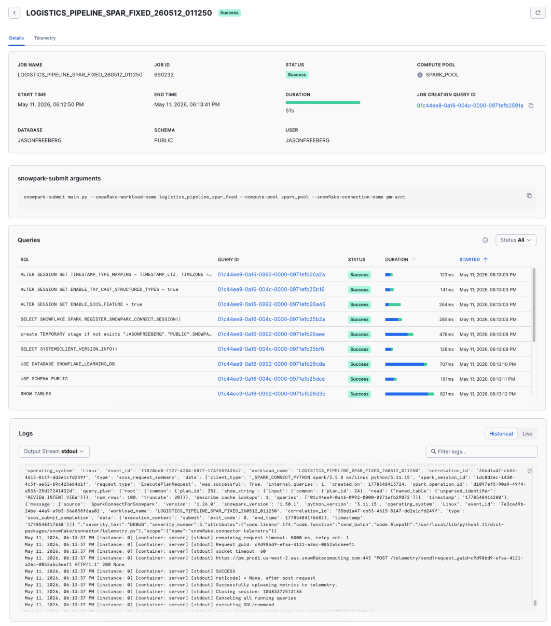
Task: Click the job Duration progress bar
Action: click(323, 102)
